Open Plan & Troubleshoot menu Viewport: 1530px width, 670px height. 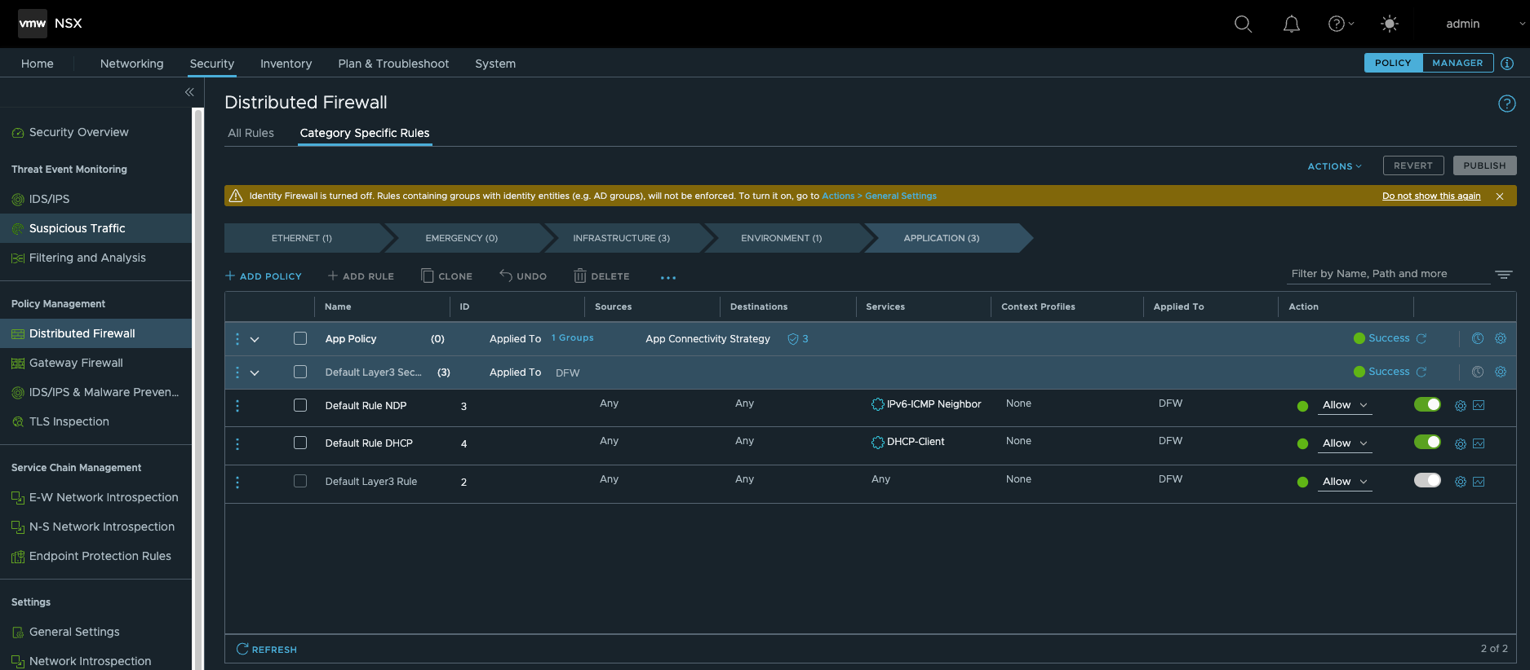393,64
